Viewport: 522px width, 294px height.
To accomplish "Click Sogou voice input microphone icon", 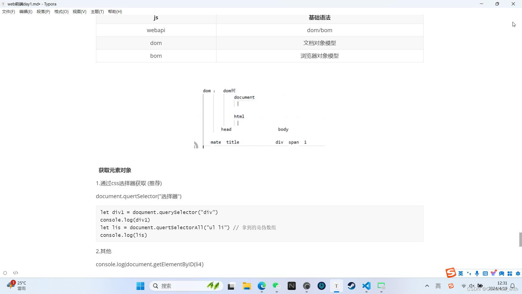I will coord(477,274).
